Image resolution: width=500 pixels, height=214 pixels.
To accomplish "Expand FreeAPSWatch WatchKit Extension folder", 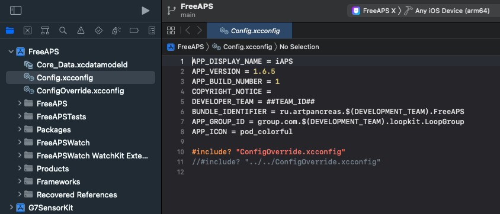I will click(x=20, y=155).
